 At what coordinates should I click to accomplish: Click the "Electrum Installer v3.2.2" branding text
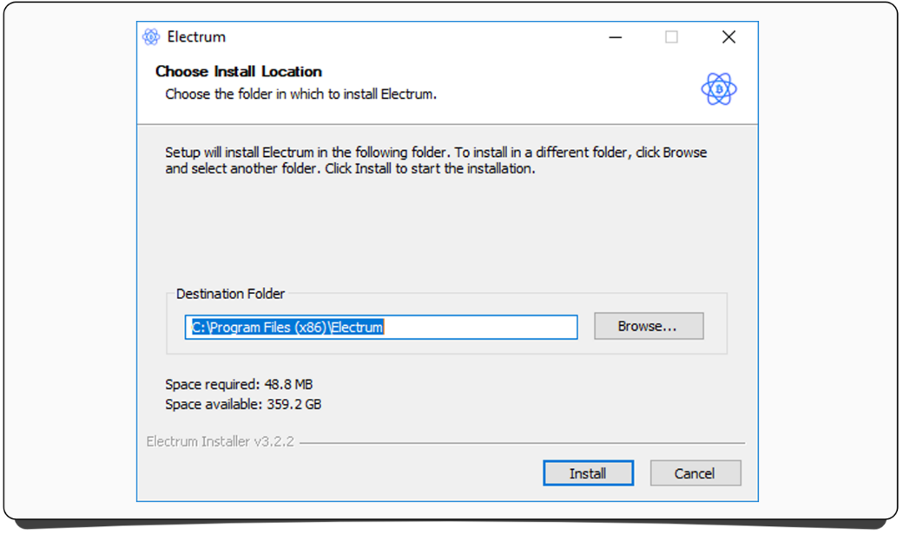click(221, 442)
